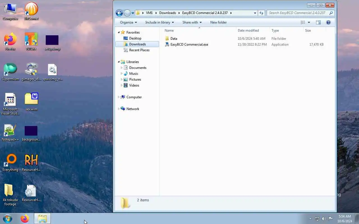This screenshot has width=359, height=224.
Task: Select the background image desktop file
Action: (31, 133)
